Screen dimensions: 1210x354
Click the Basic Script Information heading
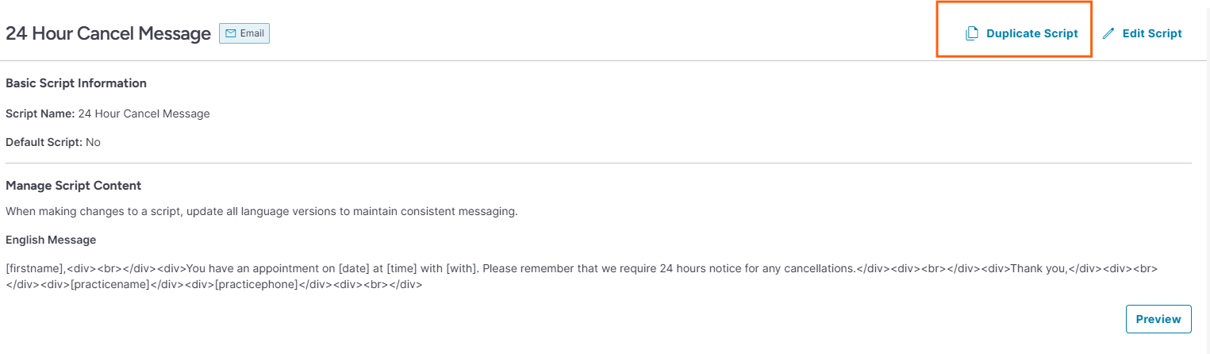(x=76, y=83)
